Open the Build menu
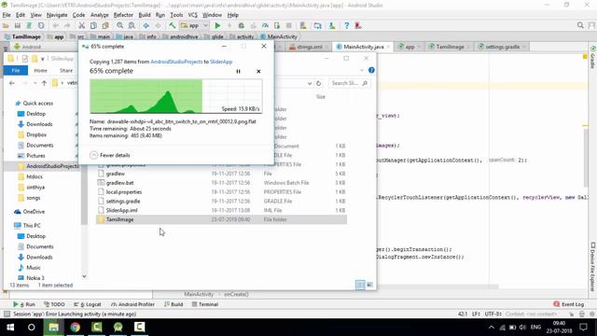The image size is (597, 336). point(145,15)
